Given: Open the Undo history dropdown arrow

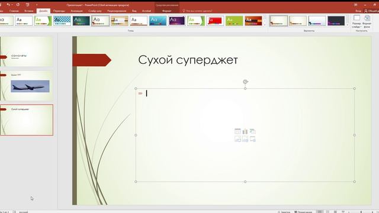Looking at the screenshot, I should coord(12,5).
